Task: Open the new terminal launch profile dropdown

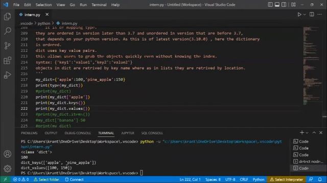Action: point(307,133)
